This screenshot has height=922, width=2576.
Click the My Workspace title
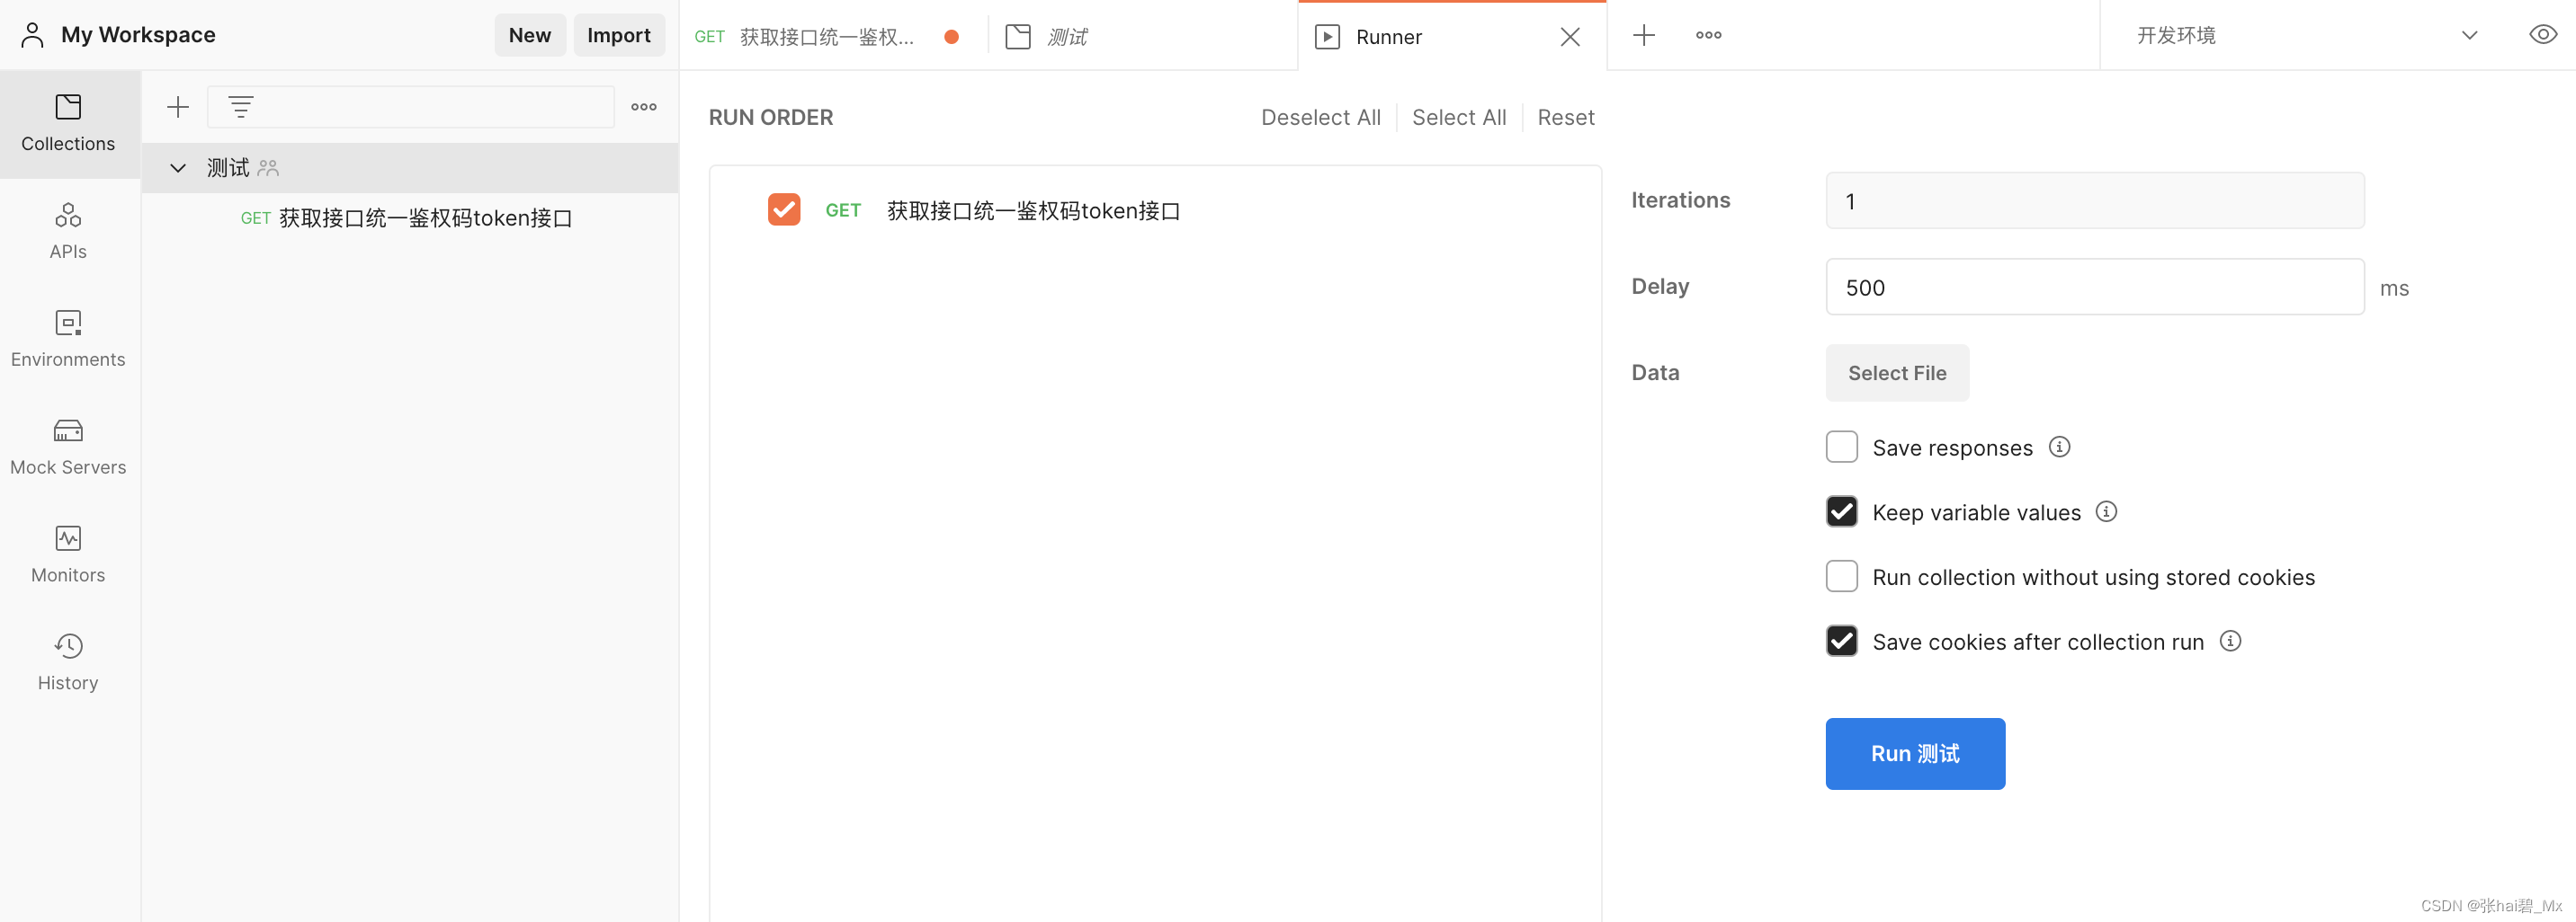click(x=138, y=35)
